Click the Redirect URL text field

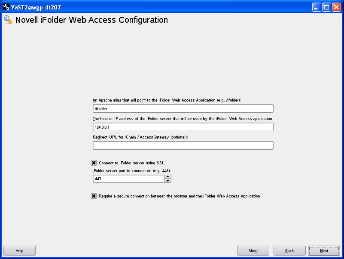click(183, 145)
